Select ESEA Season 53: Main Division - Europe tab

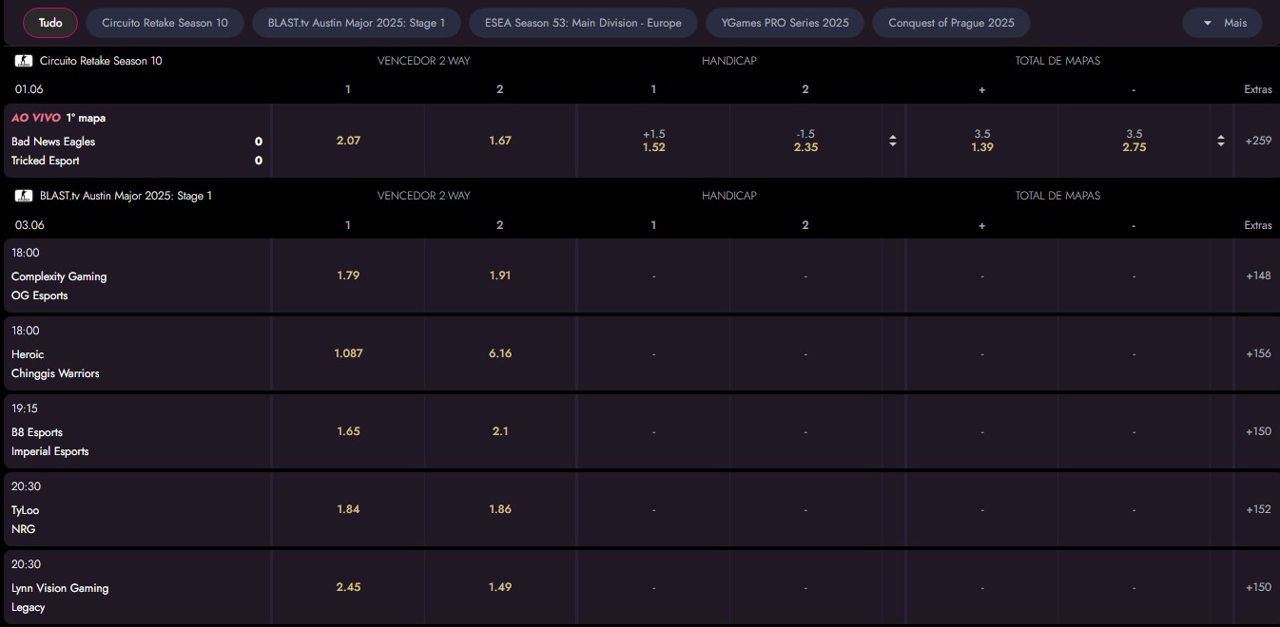[x=583, y=23]
